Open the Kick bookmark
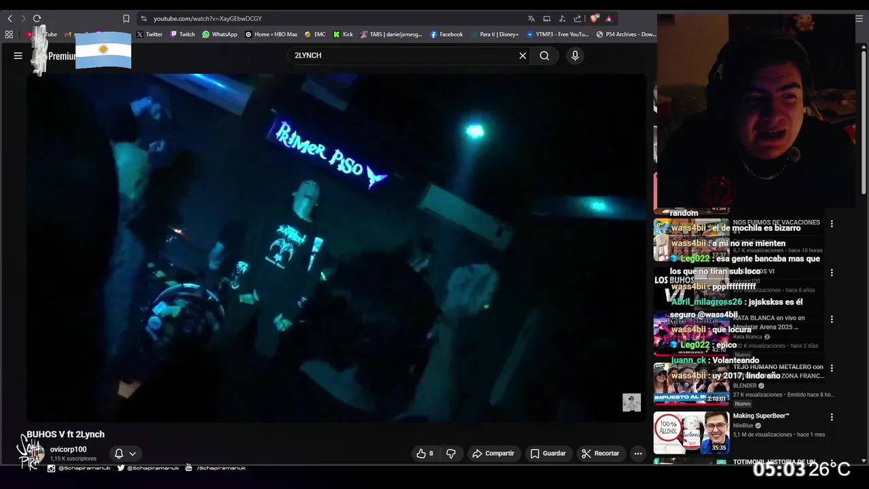 (x=343, y=34)
